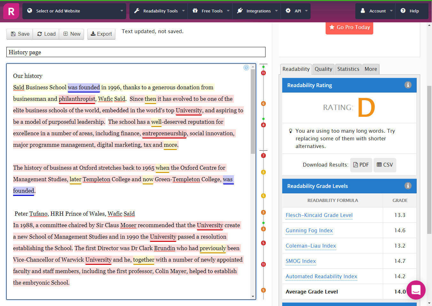The image size is (432, 306).
Task: Load a saved document
Action: (x=46, y=34)
